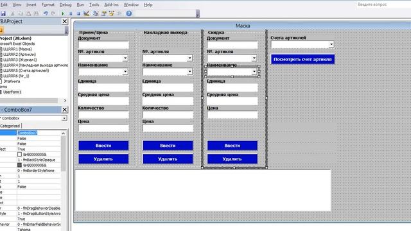Screen dimensions: 411x231
Task: Open the selected Наименование dropdown under Скидка
Action: pos(254,71)
